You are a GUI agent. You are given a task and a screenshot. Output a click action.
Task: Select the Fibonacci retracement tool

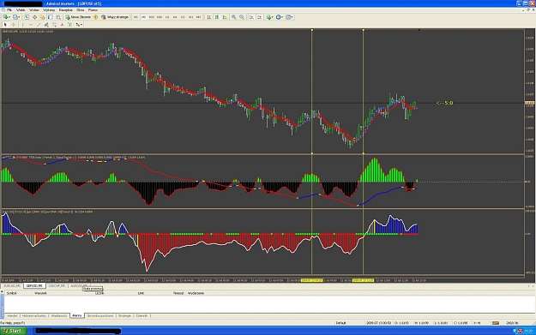tap(54, 25)
